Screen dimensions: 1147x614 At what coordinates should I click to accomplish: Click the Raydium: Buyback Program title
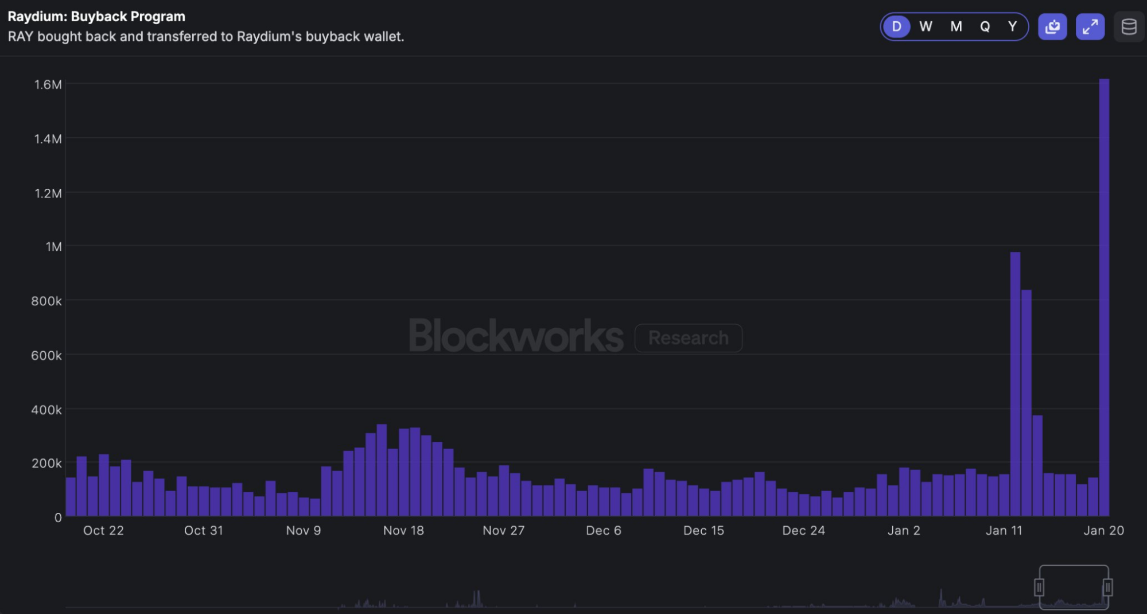(96, 17)
